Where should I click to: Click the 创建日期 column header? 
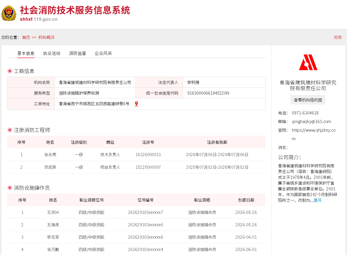(x=246, y=200)
